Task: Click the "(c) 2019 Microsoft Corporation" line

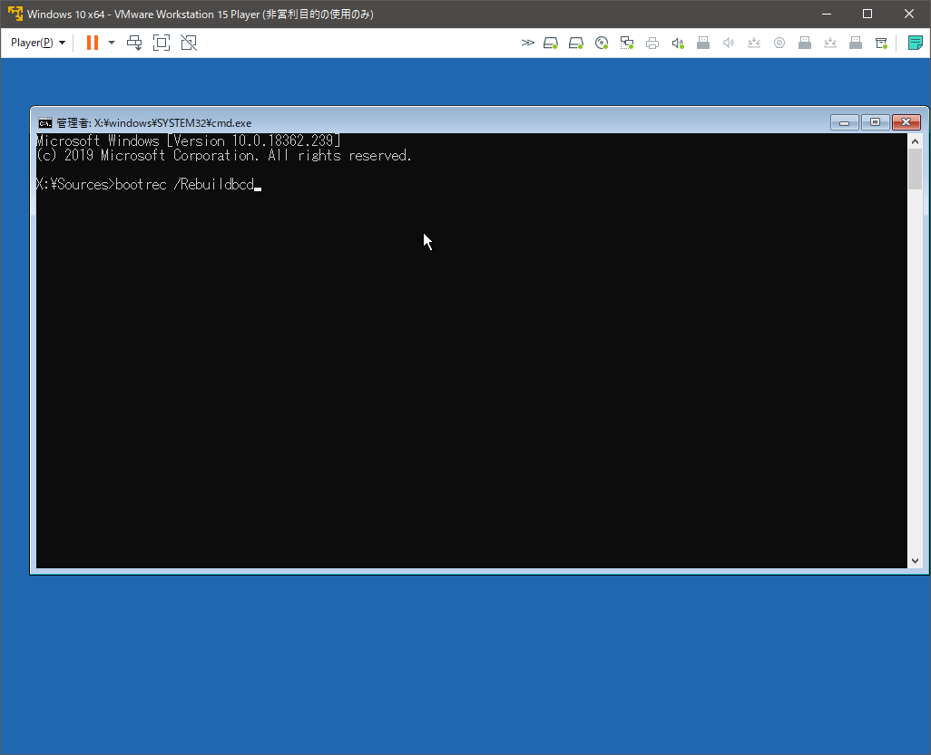Action: point(224,155)
